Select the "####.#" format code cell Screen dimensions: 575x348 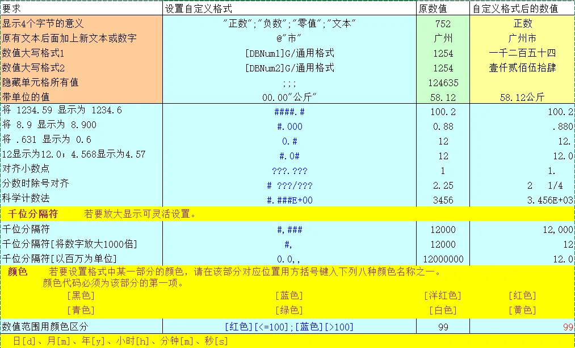(x=289, y=112)
